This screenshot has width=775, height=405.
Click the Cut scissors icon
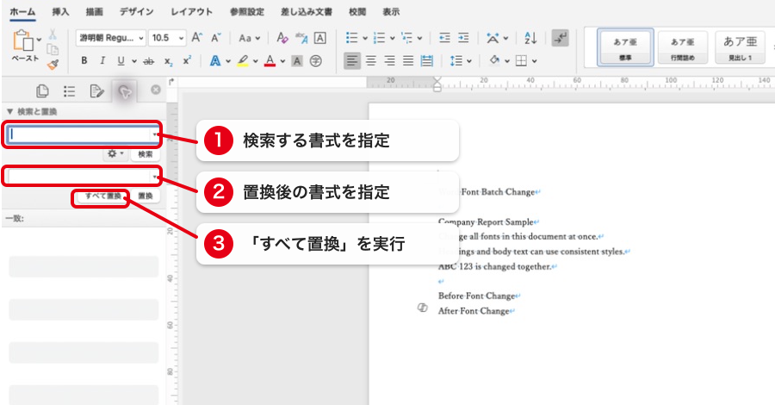click(53, 34)
